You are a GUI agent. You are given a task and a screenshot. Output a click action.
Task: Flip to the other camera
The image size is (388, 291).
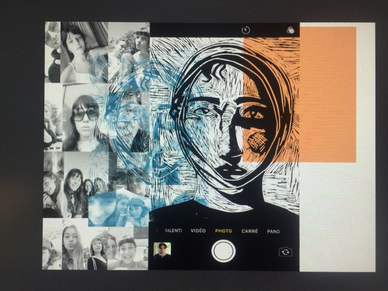click(x=286, y=252)
